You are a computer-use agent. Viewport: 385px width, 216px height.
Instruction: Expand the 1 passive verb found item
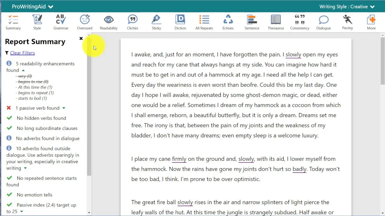click(64, 108)
